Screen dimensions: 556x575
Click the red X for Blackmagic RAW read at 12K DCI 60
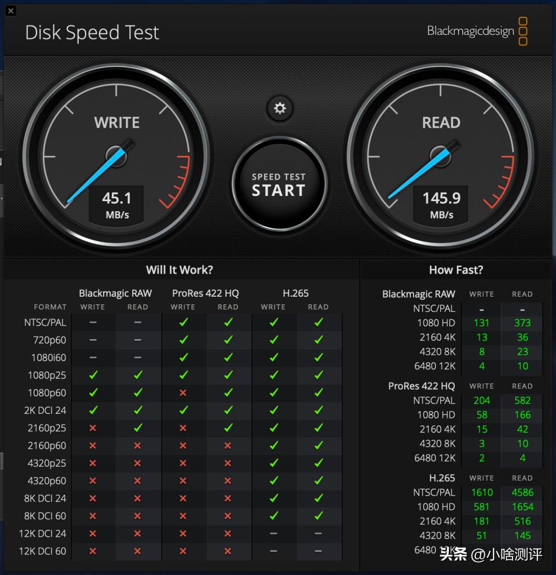137,551
